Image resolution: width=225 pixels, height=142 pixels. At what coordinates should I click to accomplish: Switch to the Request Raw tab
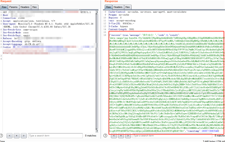tap(4, 7)
